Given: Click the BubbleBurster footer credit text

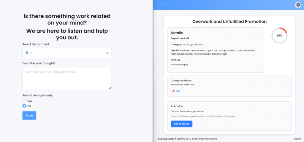Looking at the screenshot, I should 166,139.
